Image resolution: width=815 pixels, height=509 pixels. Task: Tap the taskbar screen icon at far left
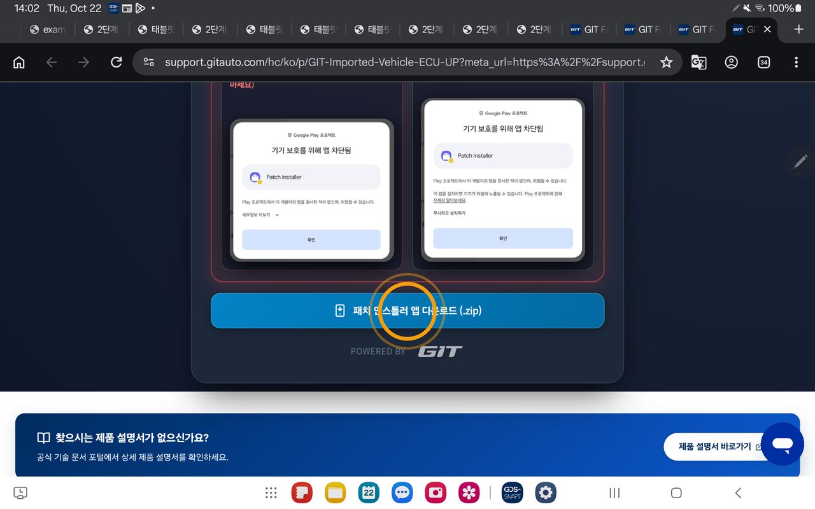click(x=20, y=492)
